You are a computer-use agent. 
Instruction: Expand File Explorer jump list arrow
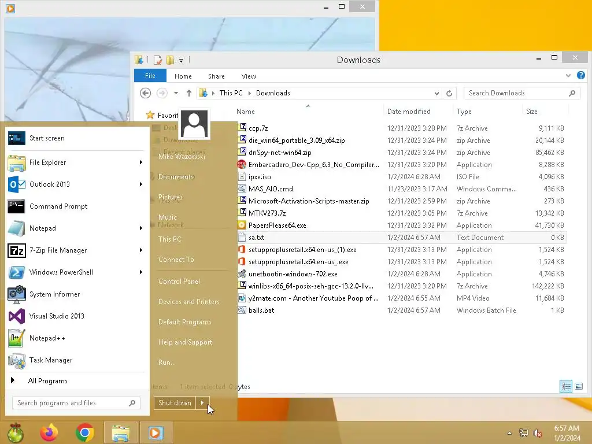click(x=141, y=162)
